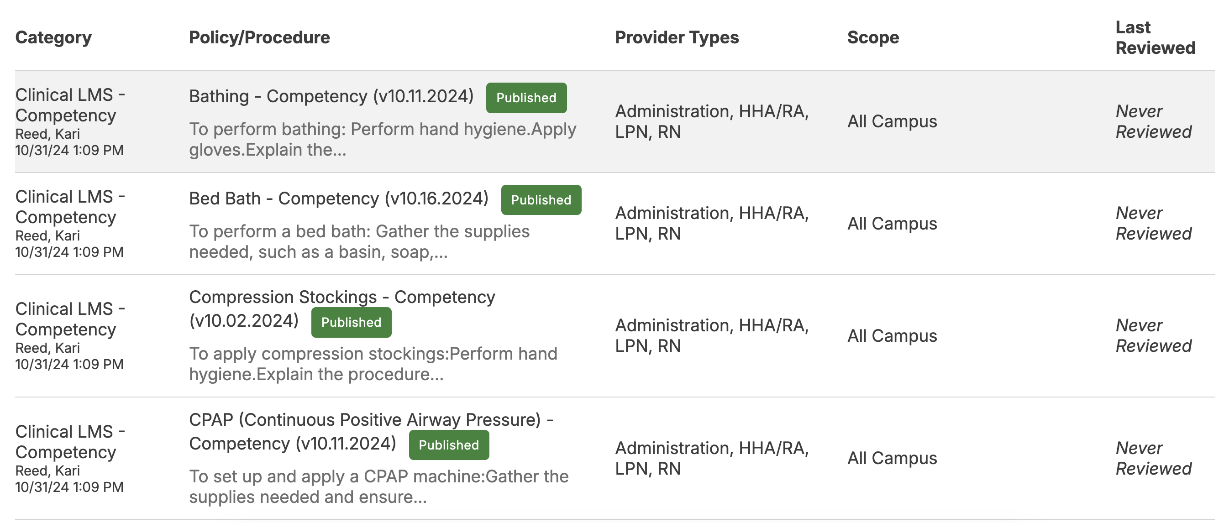Click provider types in Compression Stockings row
1229x523 pixels.
711,335
